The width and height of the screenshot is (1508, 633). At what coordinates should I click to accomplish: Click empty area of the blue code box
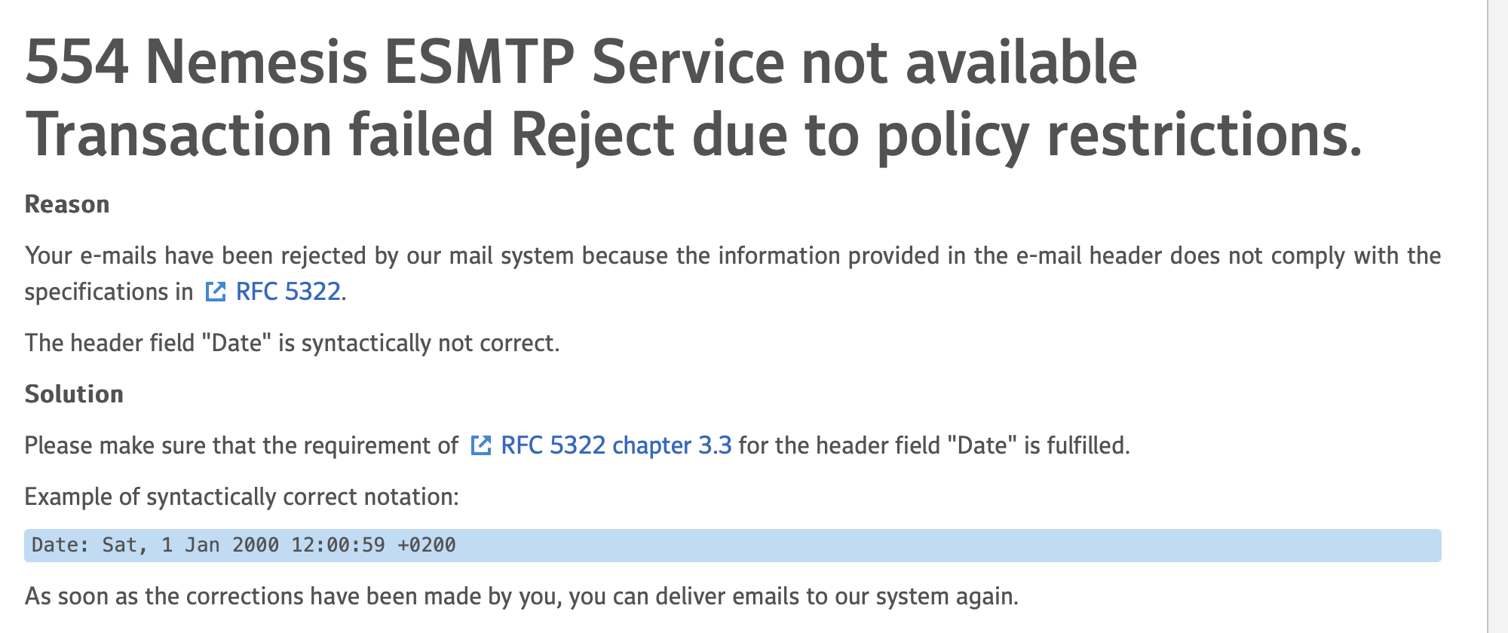[x=942, y=545]
